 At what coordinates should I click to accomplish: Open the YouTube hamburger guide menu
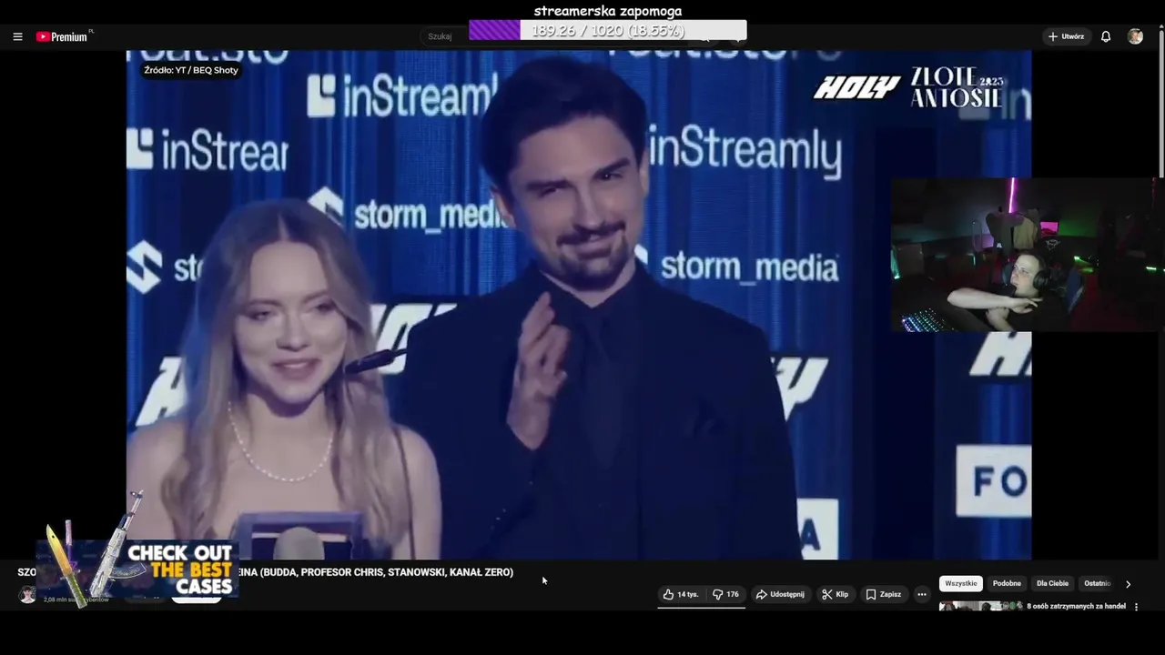coord(17,36)
